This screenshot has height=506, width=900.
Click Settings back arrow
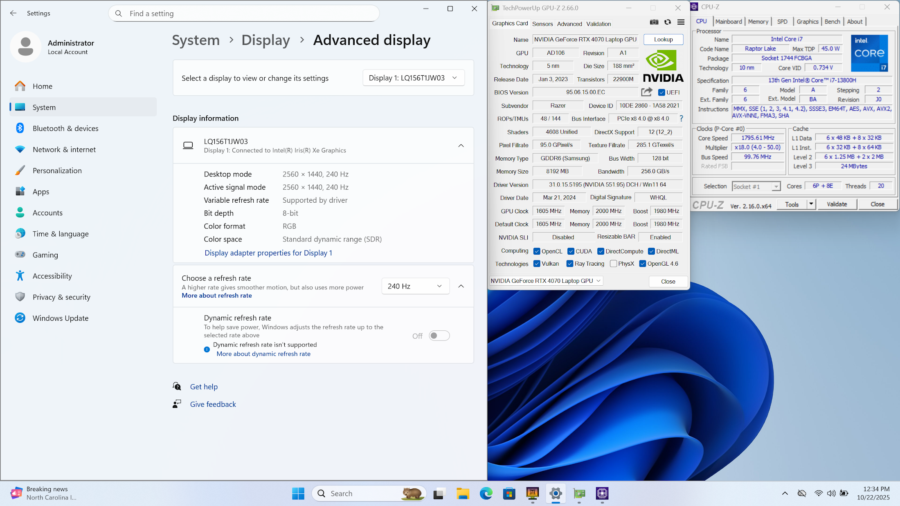(13, 13)
